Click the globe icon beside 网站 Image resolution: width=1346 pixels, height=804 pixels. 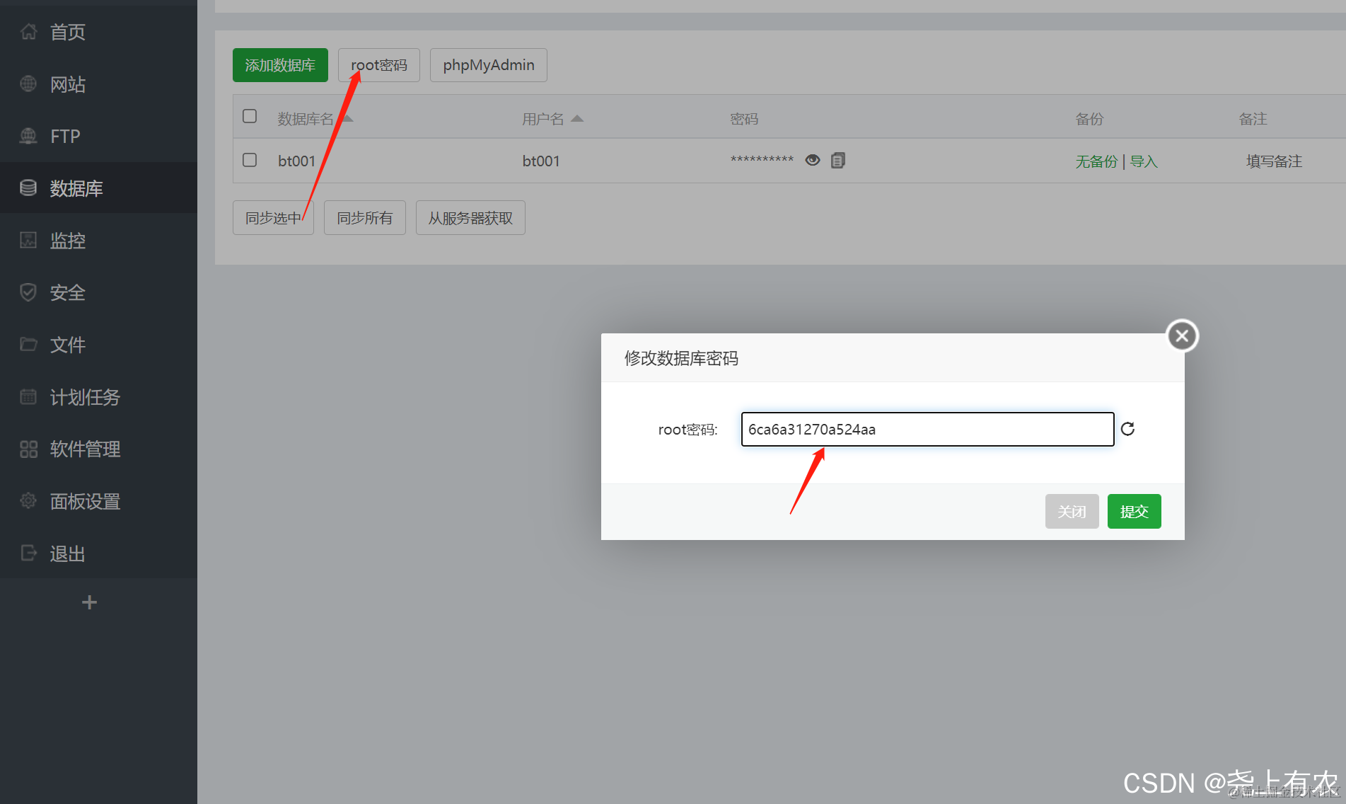pyautogui.click(x=28, y=84)
